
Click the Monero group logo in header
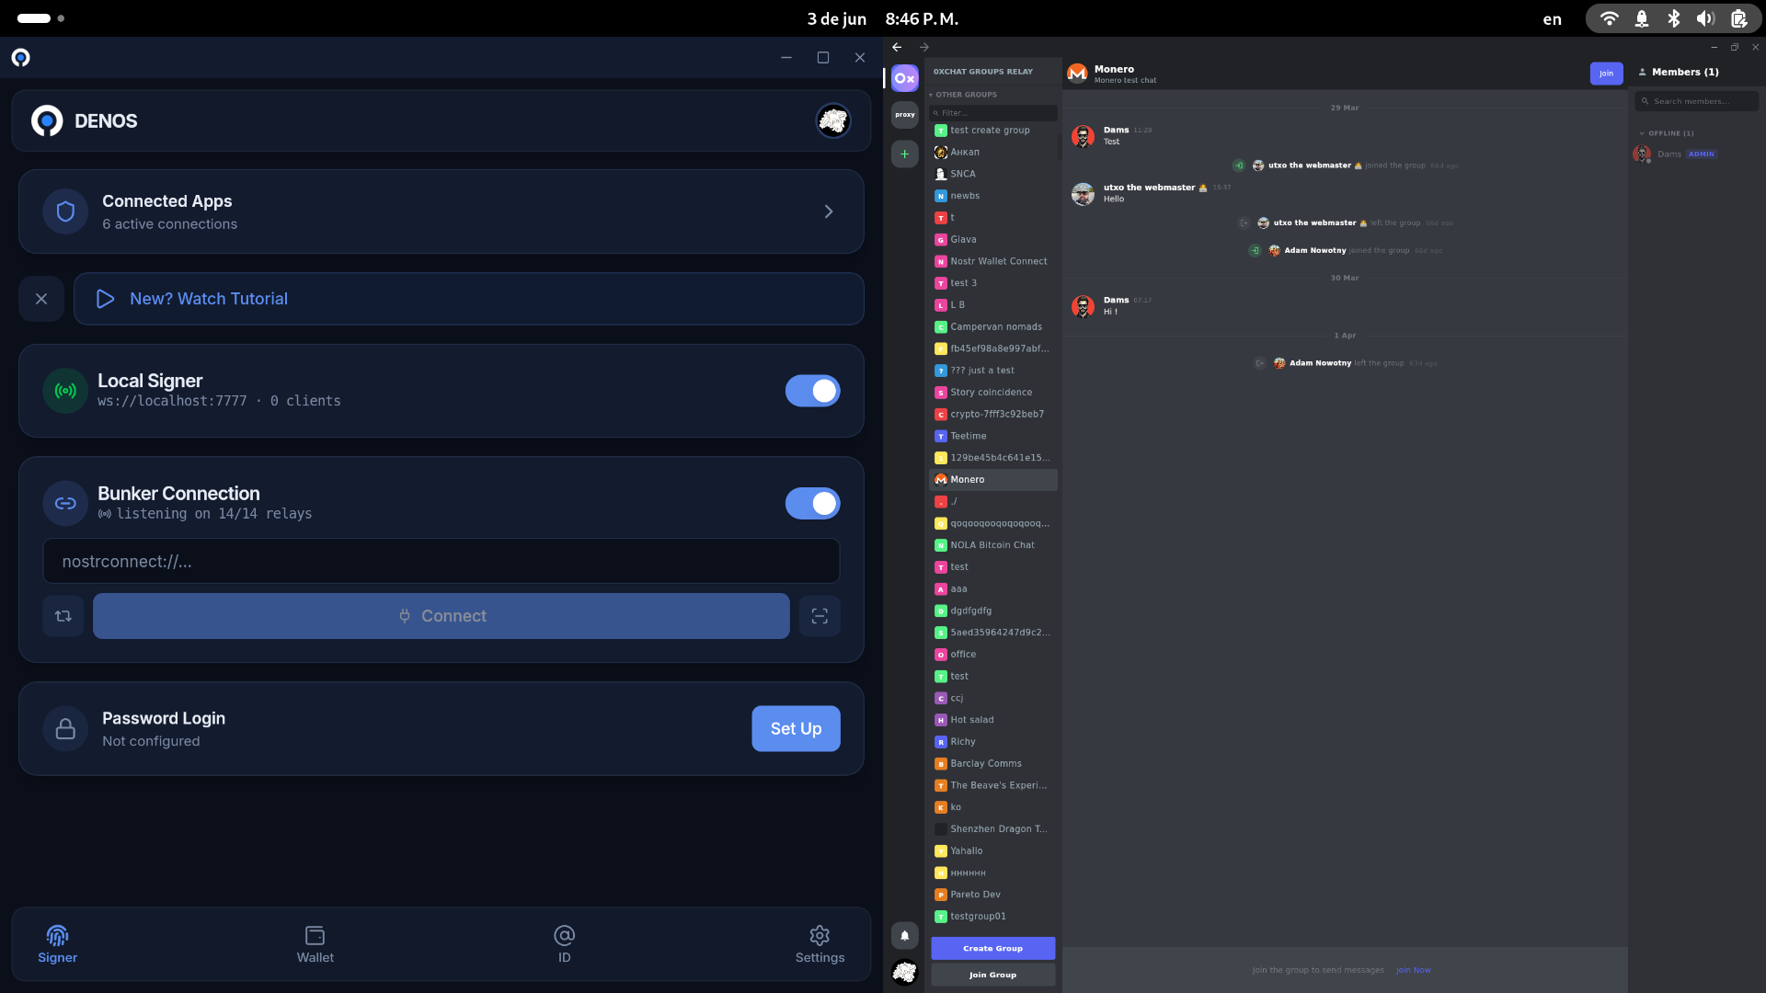point(1078,74)
